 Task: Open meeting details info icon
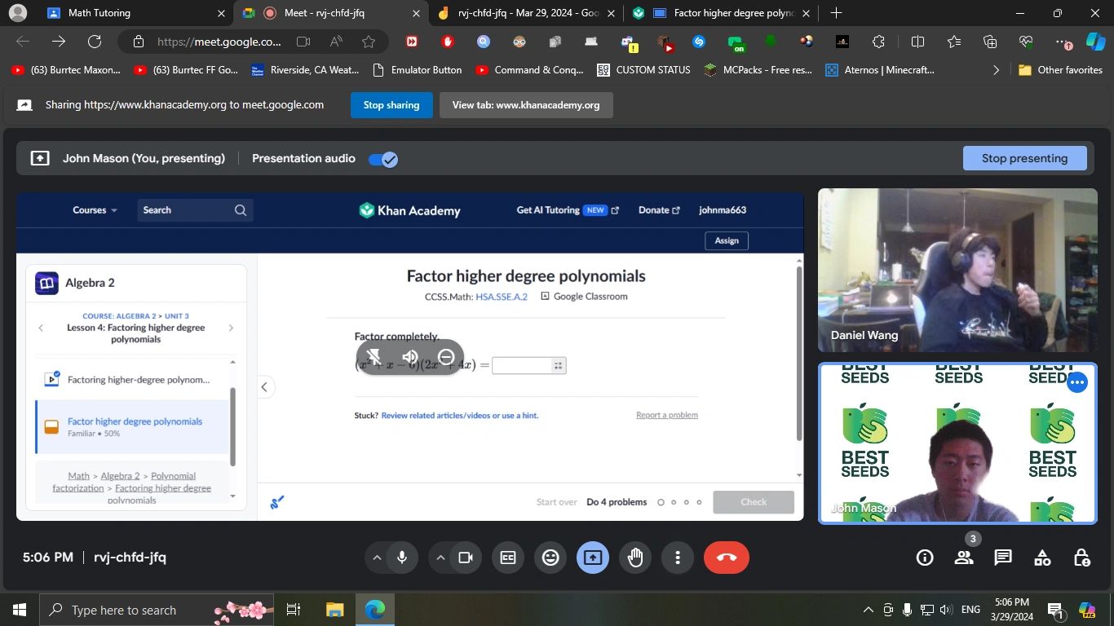click(x=925, y=558)
